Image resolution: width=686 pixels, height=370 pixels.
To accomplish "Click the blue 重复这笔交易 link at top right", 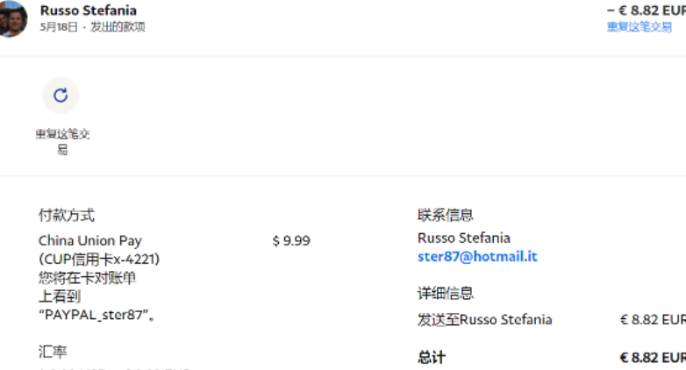I will [640, 27].
